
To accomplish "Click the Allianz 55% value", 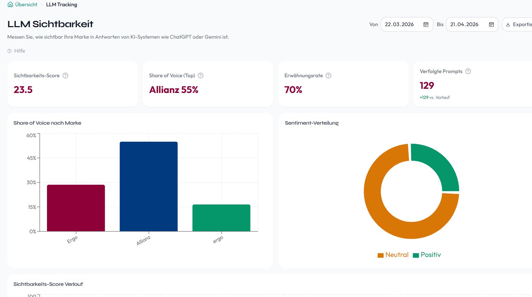I will 174,90.
